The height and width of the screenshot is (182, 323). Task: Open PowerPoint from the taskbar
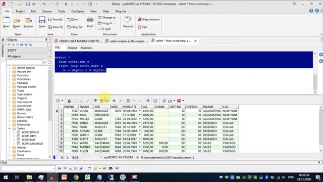tap(64, 177)
